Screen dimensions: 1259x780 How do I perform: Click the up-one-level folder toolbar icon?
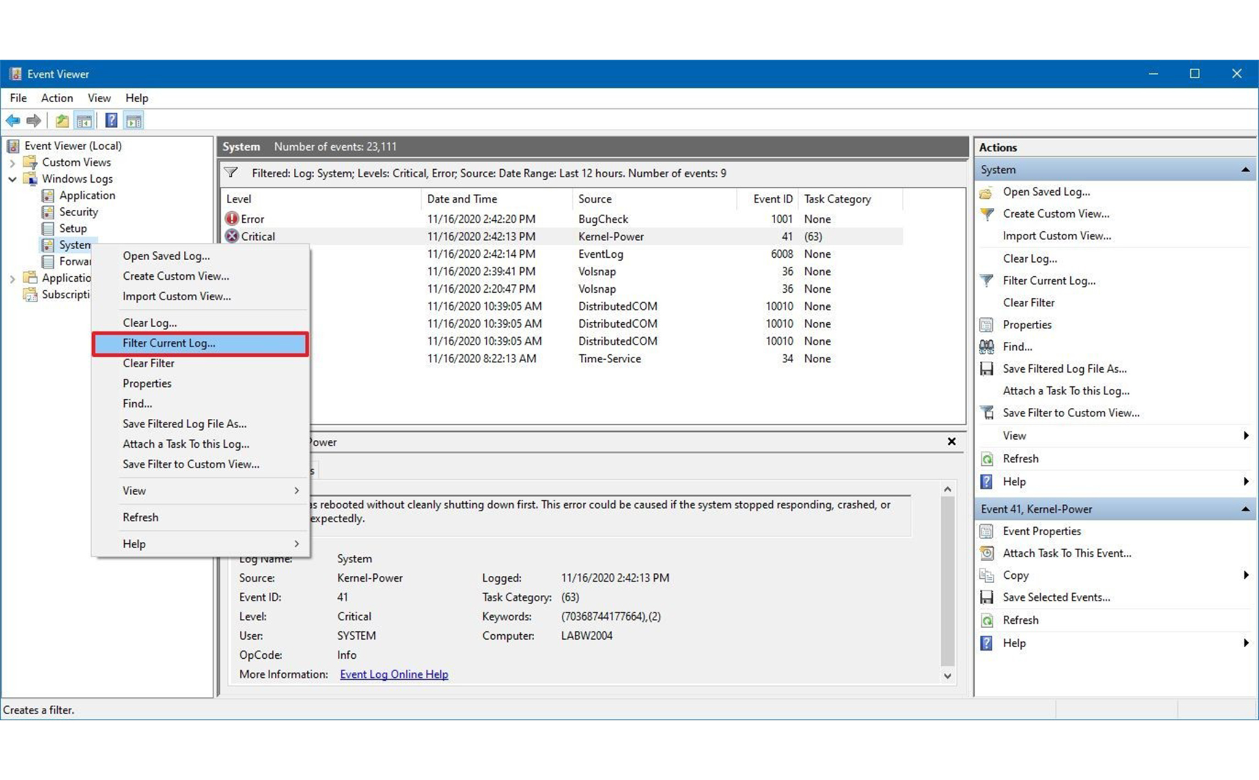tap(62, 121)
